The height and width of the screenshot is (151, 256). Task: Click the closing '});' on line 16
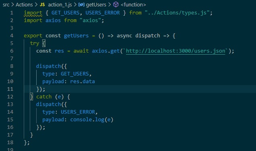(41, 127)
